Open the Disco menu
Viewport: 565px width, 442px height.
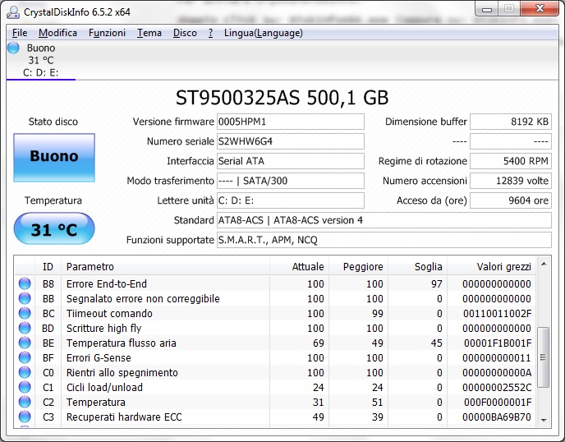point(185,33)
